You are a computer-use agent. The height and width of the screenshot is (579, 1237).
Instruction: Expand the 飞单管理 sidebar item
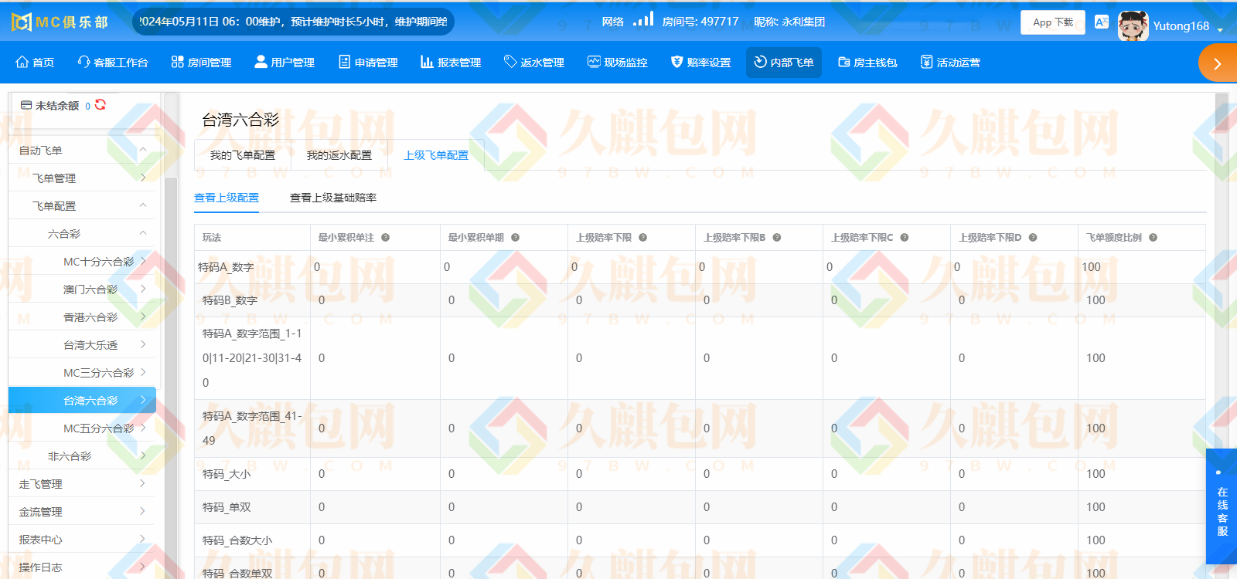[x=82, y=178]
